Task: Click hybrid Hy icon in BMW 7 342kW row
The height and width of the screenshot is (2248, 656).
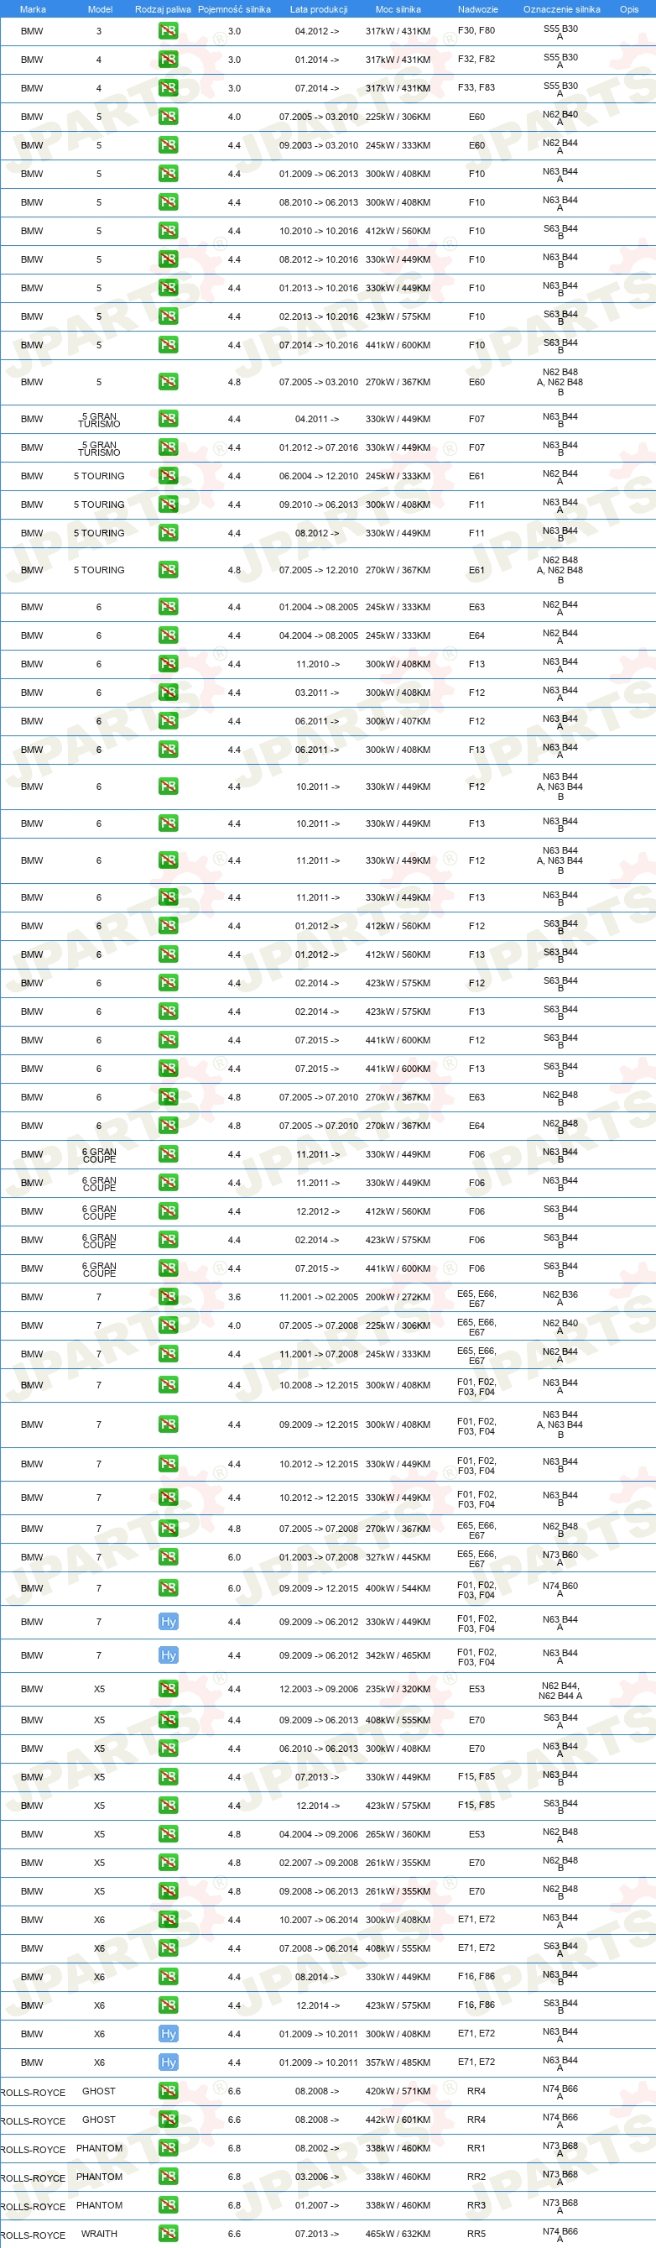Action: click(169, 1655)
